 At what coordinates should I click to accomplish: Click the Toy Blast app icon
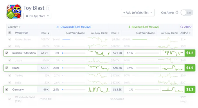tap(14, 12)
